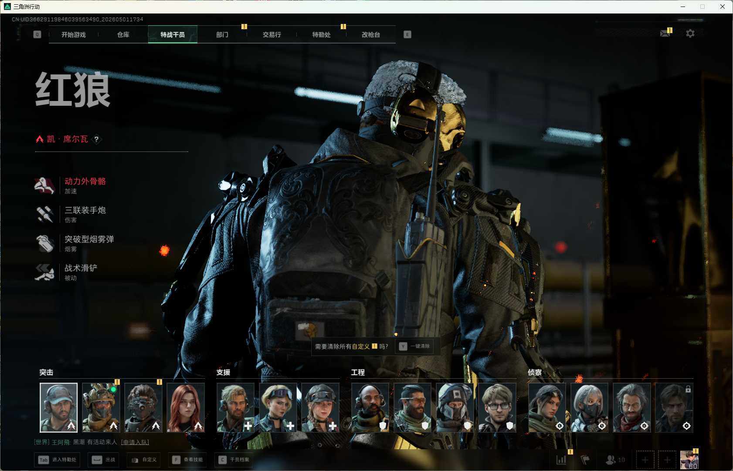Pick the orange-glasses bearded engineer operator
This screenshot has height=471, width=733.
(x=412, y=407)
